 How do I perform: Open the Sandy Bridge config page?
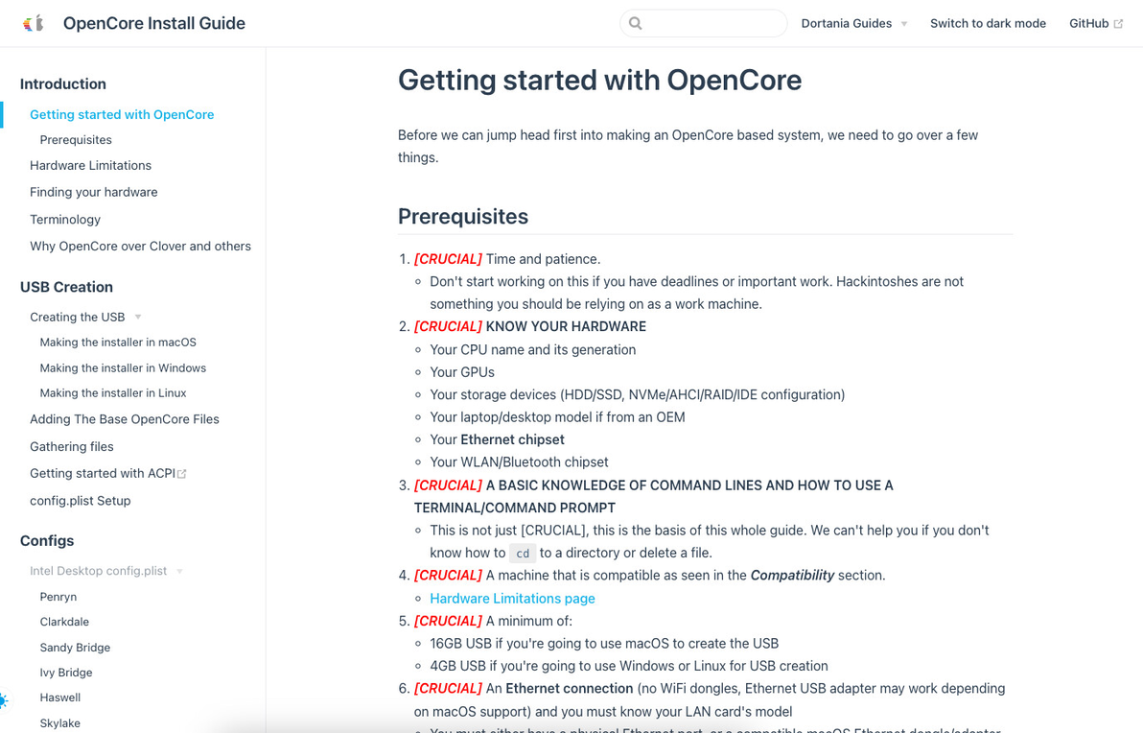75,648
